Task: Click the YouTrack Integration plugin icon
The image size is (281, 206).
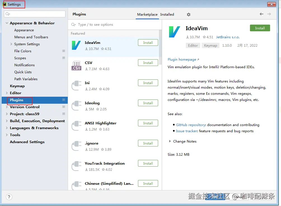Action: tap(76, 166)
